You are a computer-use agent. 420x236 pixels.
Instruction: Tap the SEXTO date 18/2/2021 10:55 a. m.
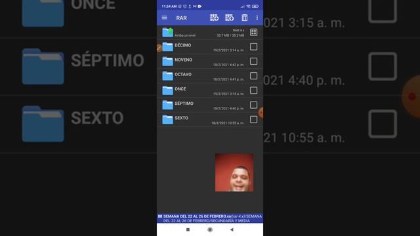point(228,123)
